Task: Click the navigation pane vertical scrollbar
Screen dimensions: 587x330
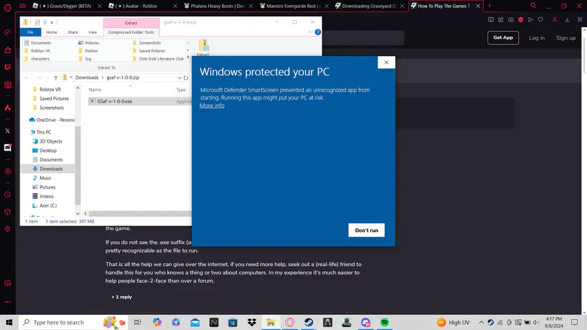Action: point(78,166)
